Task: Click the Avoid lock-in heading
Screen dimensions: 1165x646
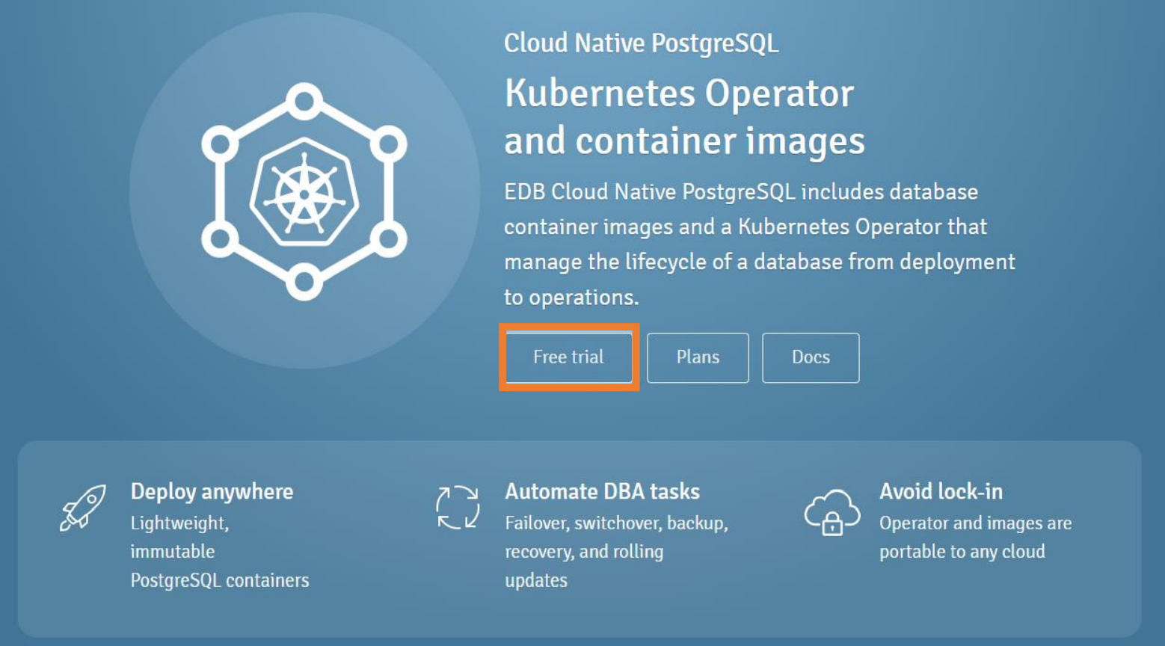Action: coord(941,492)
